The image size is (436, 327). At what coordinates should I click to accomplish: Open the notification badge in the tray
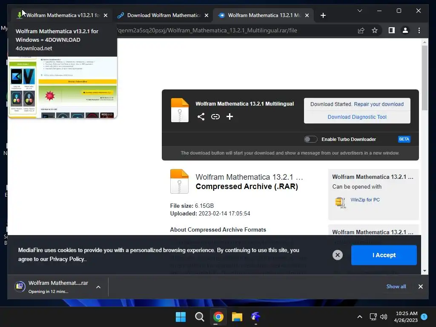pyautogui.click(x=424, y=317)
